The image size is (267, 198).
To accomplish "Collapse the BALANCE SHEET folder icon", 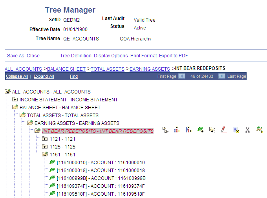I will pyautogui.click(x=15, y=107).
